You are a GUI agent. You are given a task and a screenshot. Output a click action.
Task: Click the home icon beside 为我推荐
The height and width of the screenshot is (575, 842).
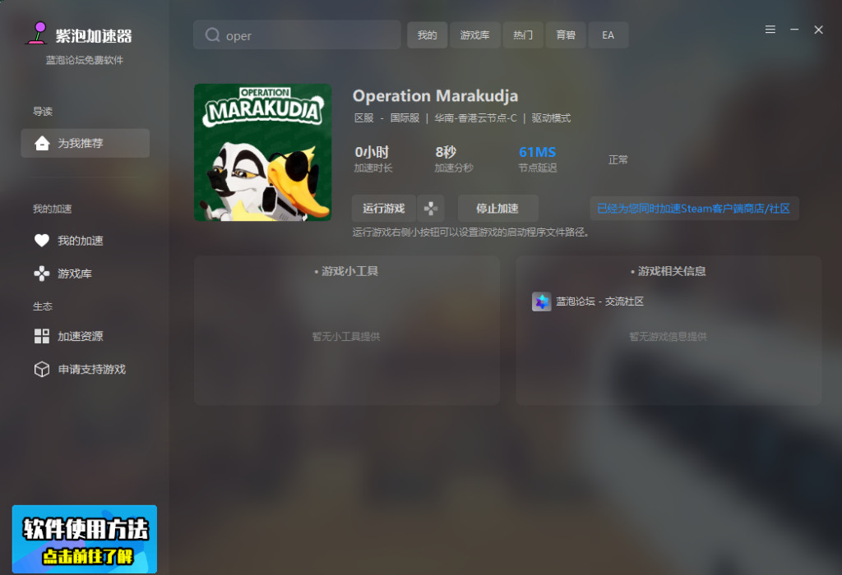[x=42, y=143]
